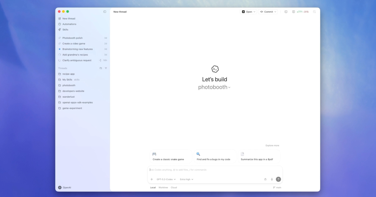Click the new folder icon beside Threads
The width and height of the screenshot is (376, 197).
101,68
